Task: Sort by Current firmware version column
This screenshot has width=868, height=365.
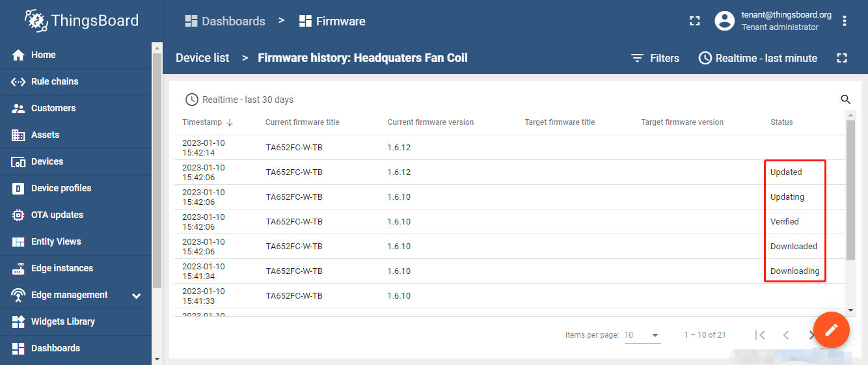Action: [431, 122]
